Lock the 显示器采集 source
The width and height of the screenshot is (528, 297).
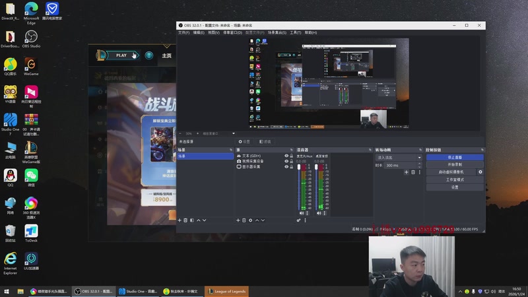tap(292, 167)
